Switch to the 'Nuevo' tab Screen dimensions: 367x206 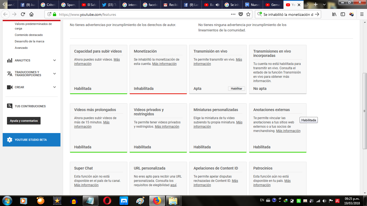(x=252, y=5)
